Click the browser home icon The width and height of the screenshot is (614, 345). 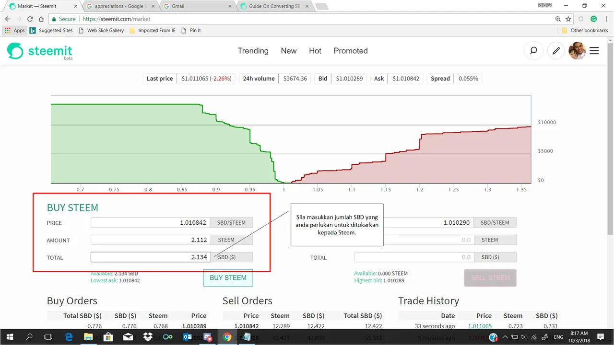pyautogui.click(x=41, y=19)
